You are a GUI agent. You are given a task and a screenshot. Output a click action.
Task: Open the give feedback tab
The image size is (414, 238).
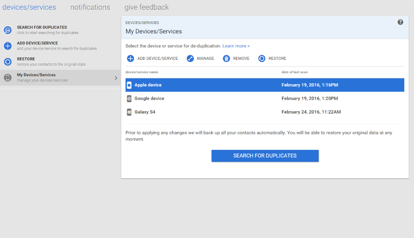click(146, 7)
